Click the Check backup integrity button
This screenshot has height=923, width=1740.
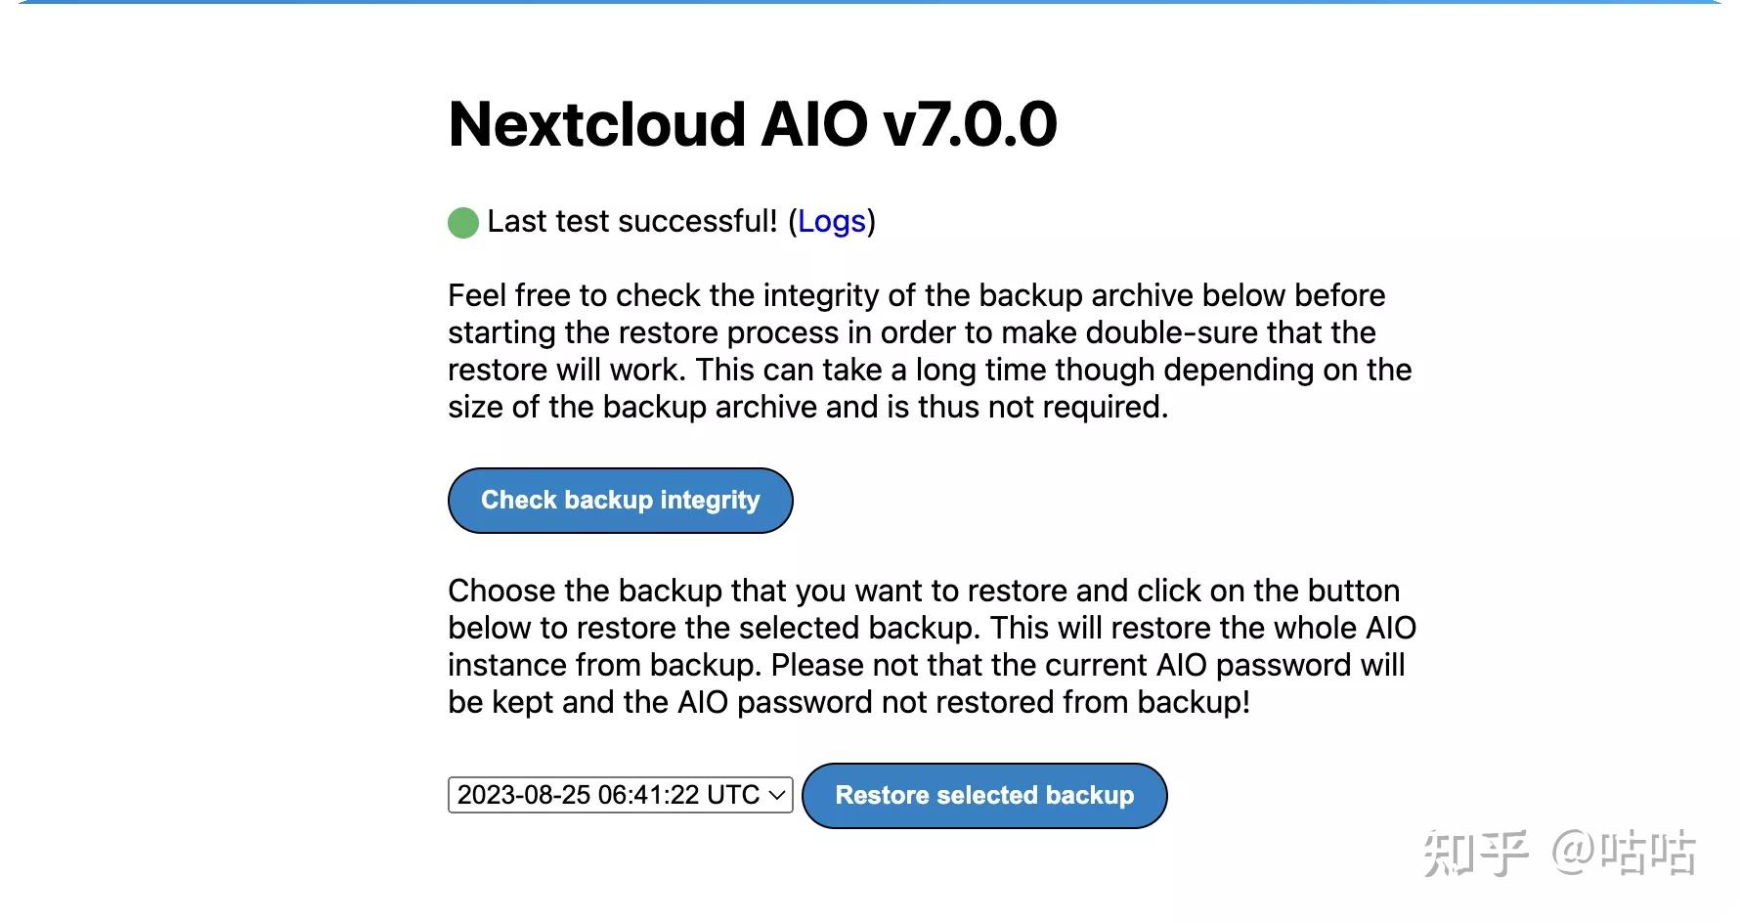619,500
